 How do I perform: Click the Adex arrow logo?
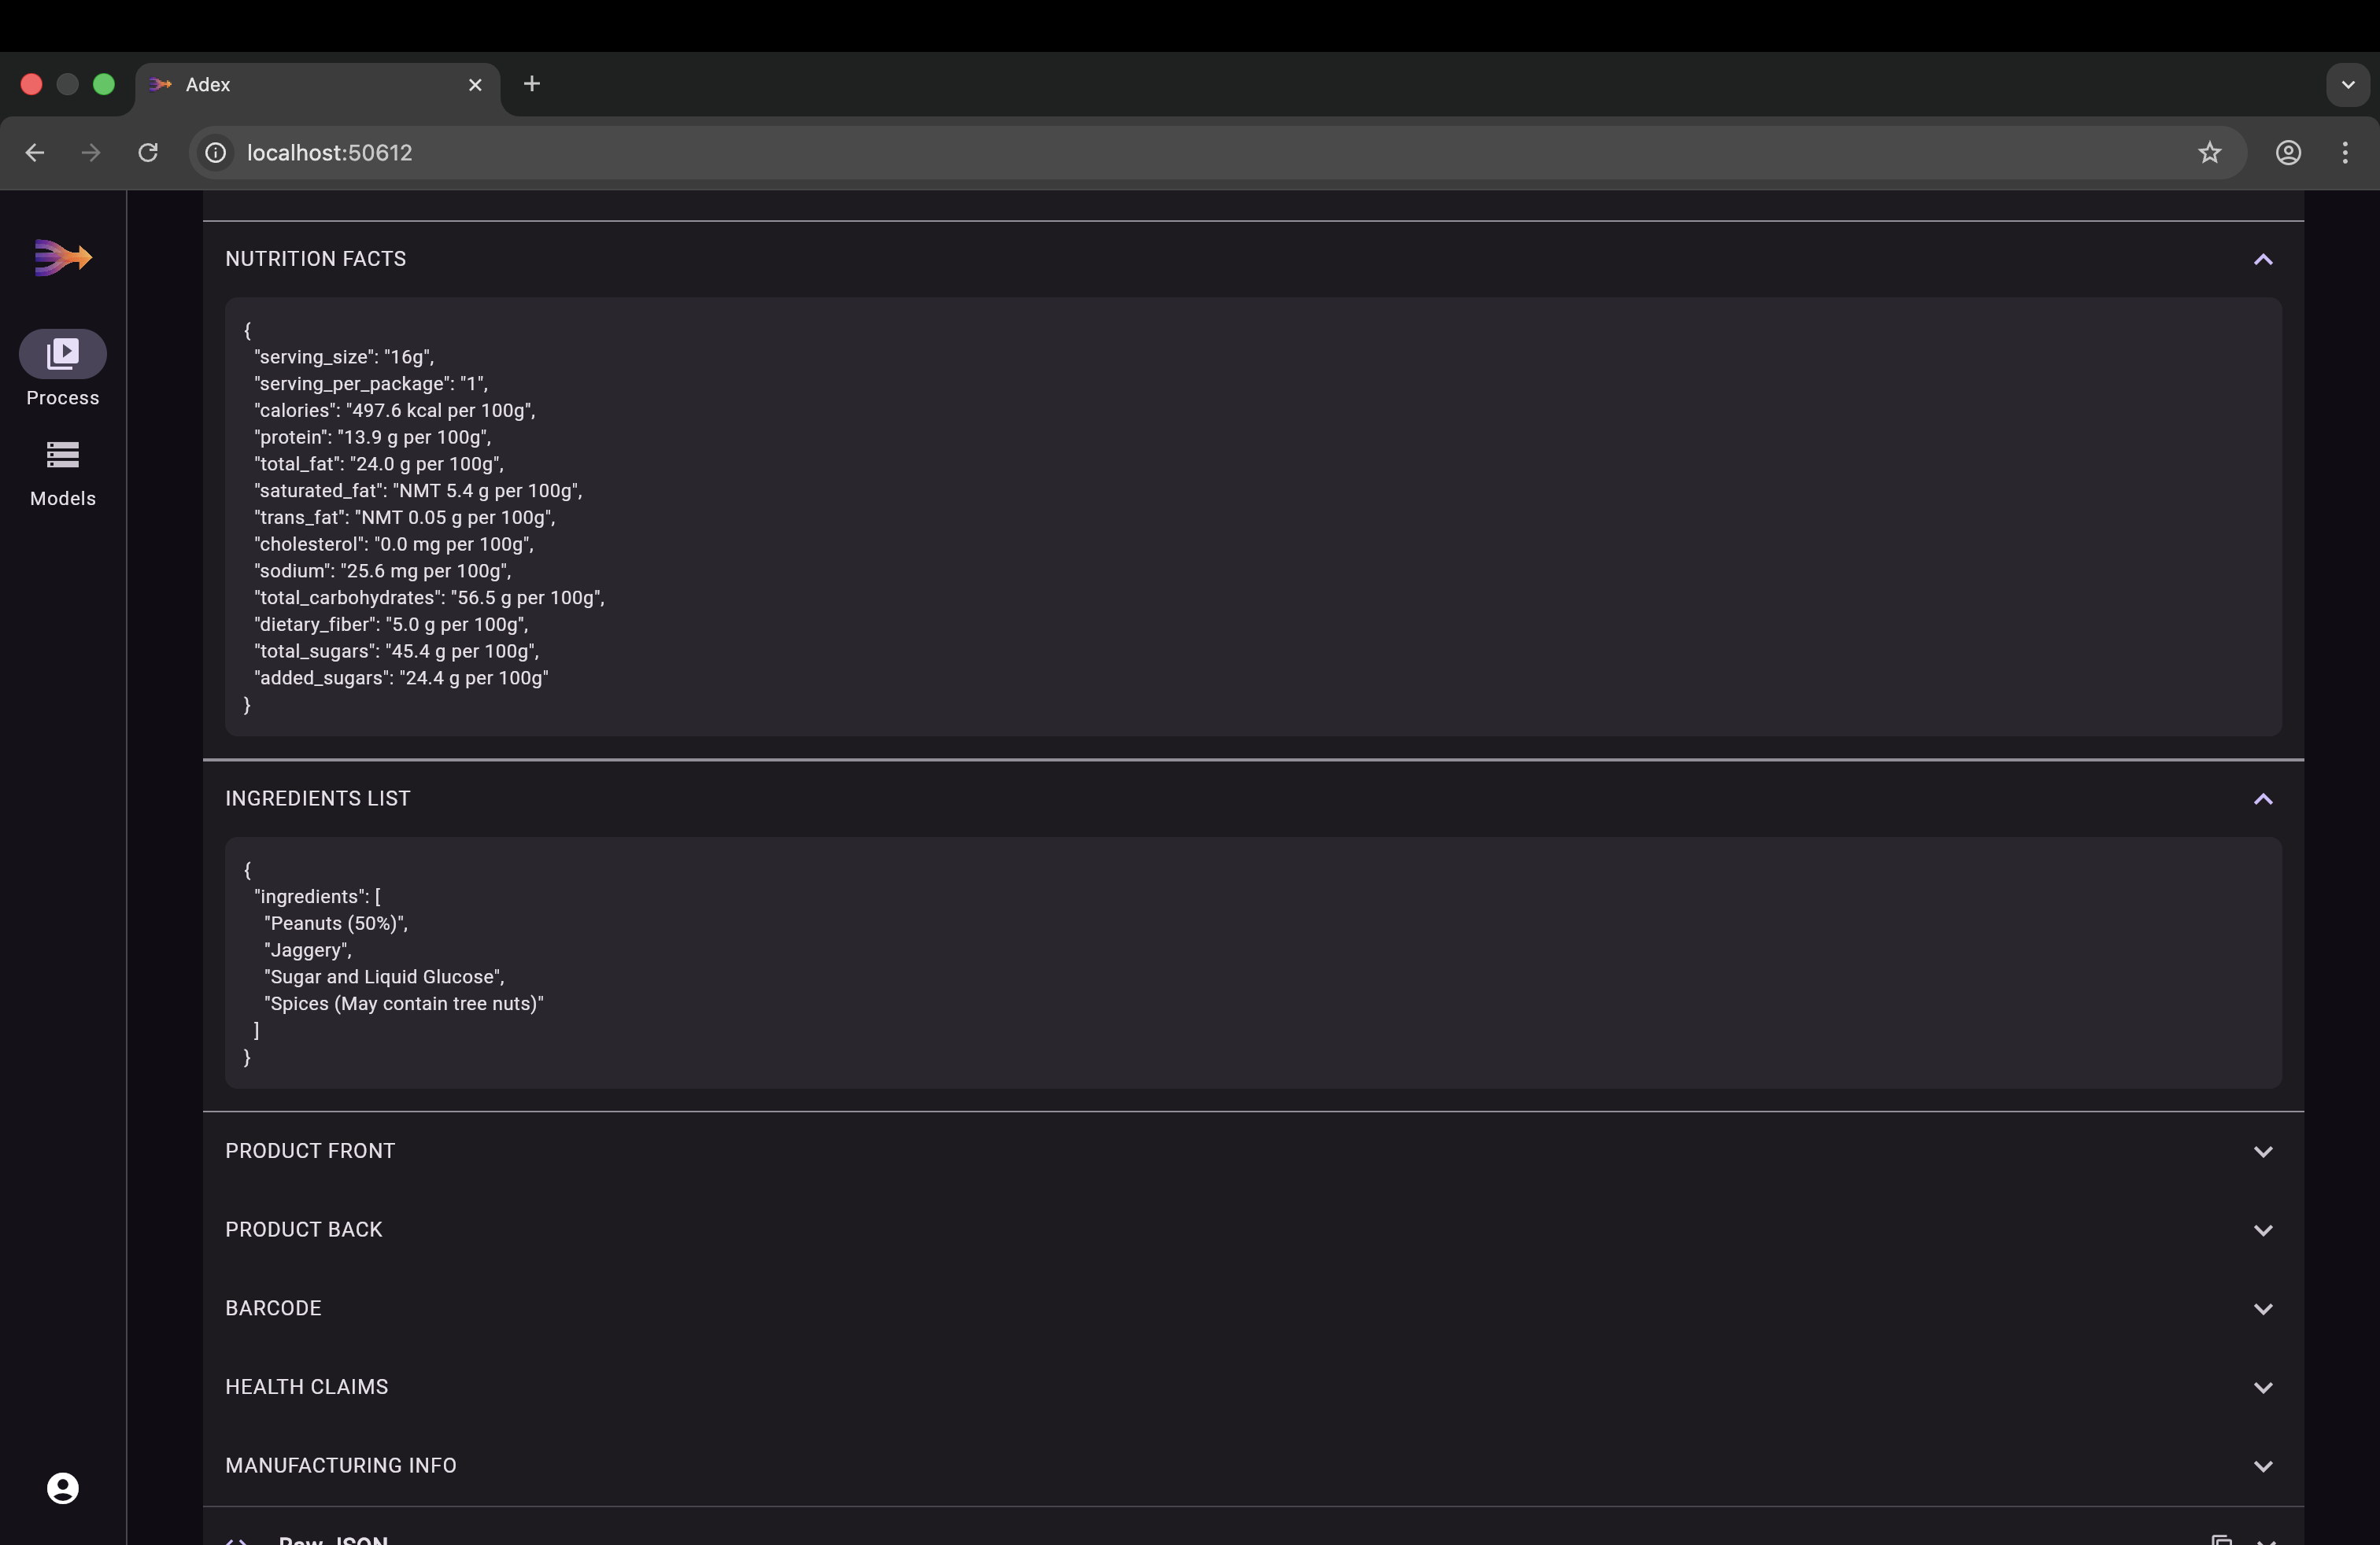[x=62, y=256]
